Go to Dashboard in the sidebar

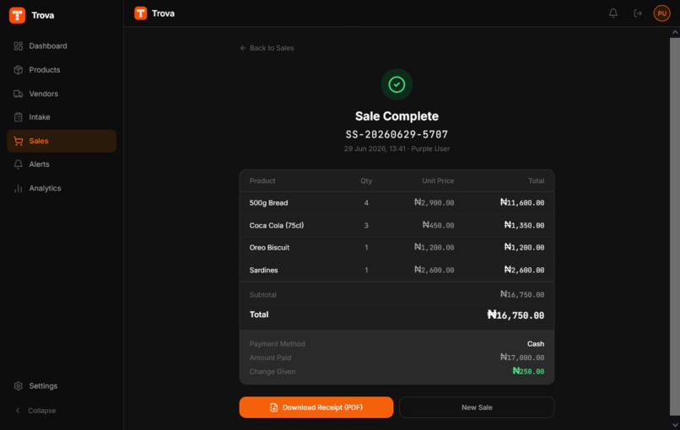click(x=62, y=46)
